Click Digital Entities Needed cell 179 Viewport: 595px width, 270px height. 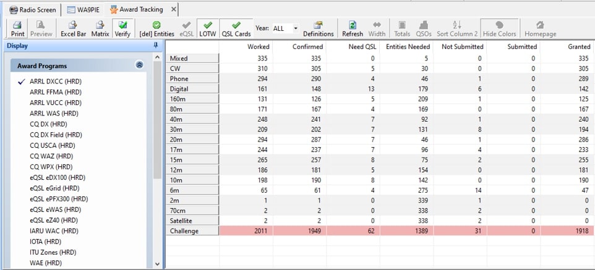(406, 89)
